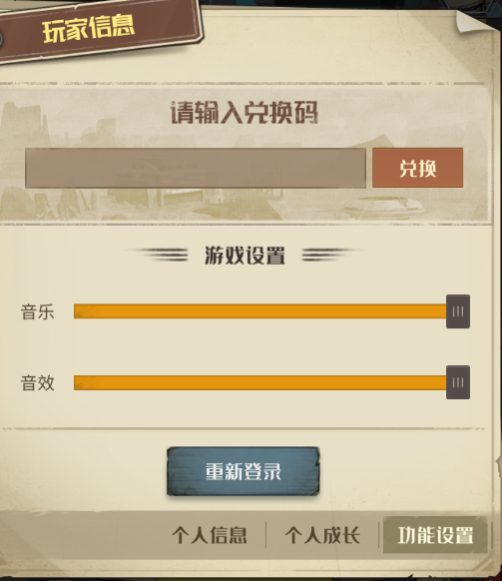Click the 音效 sound effects slider handle
Viewport: 502px width, 581px height.
coord(458,382)
